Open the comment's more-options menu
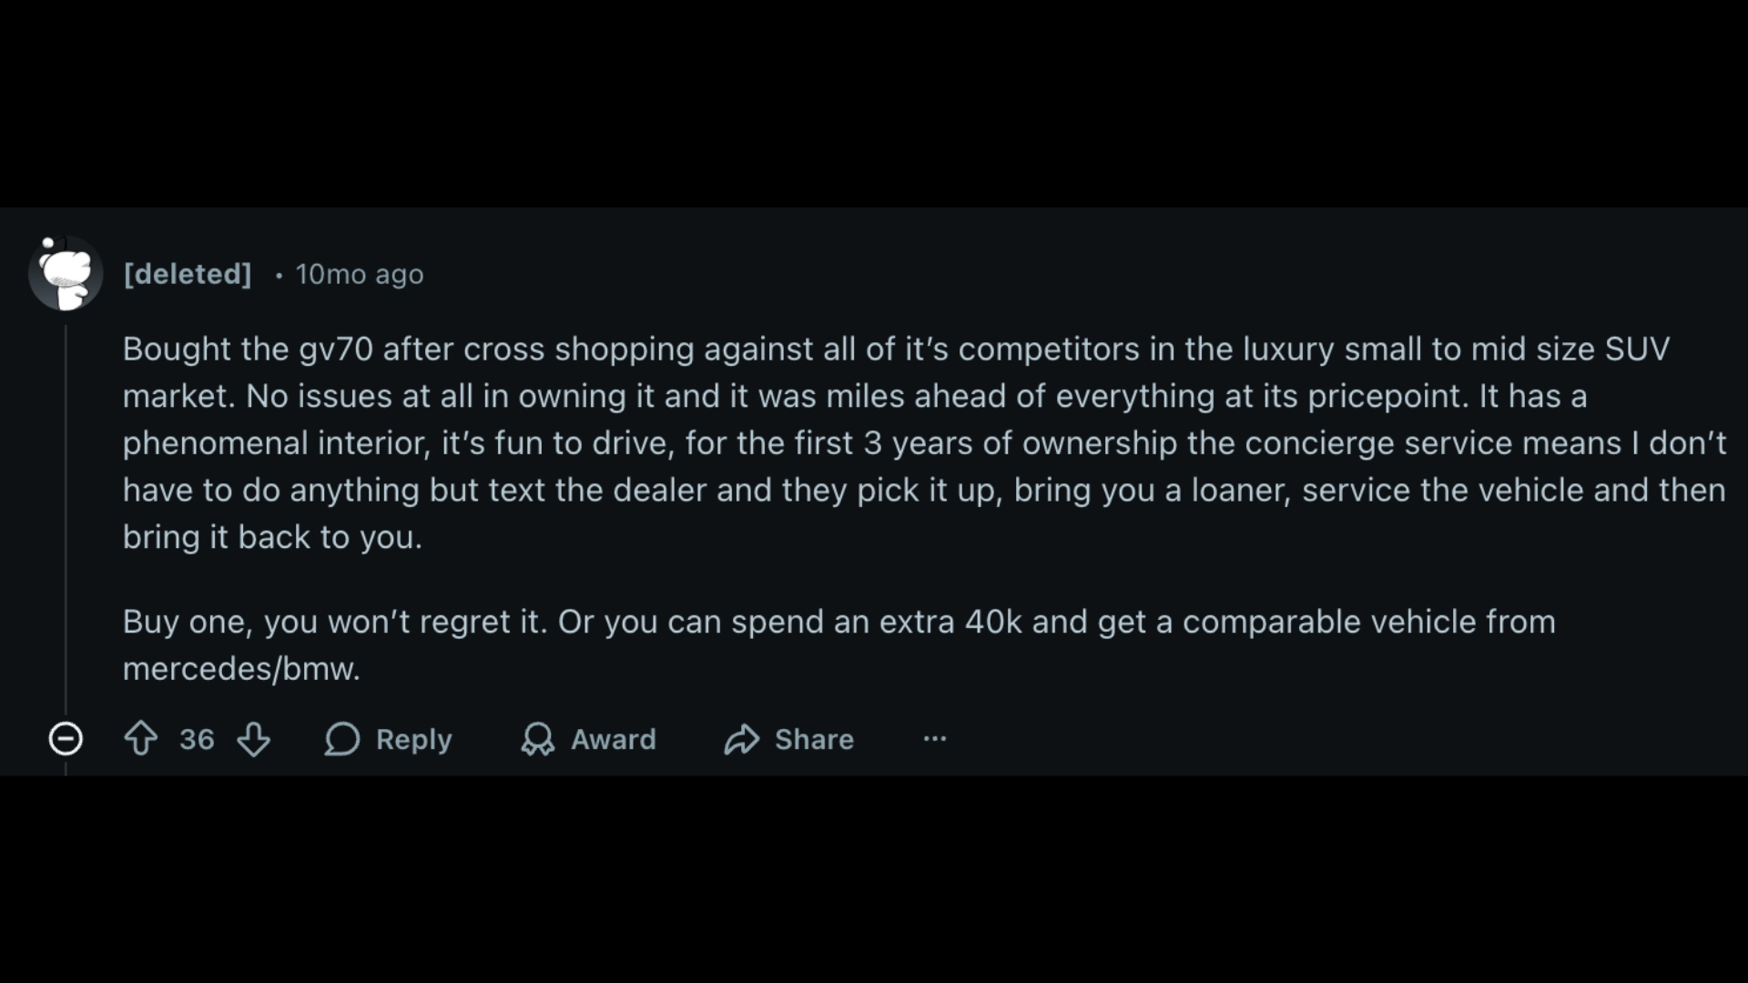This screenshot has height=983, width=1748. pyautogui.click(x=936, y=740)
